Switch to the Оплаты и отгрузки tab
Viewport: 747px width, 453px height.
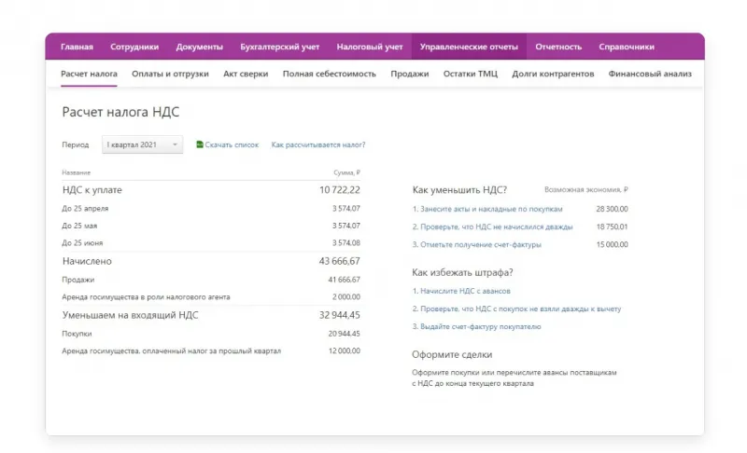[x=170, y=74]
